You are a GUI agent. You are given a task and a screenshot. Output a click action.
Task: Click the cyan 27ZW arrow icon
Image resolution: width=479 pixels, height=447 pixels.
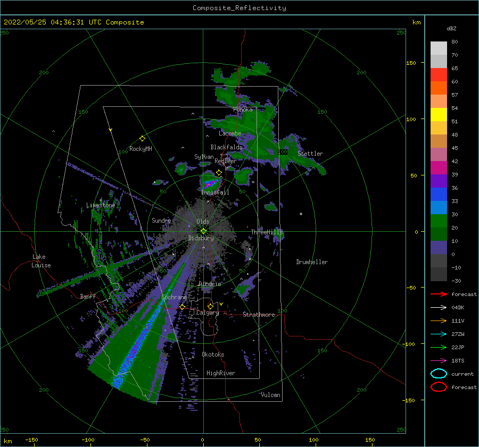point(439,334)
